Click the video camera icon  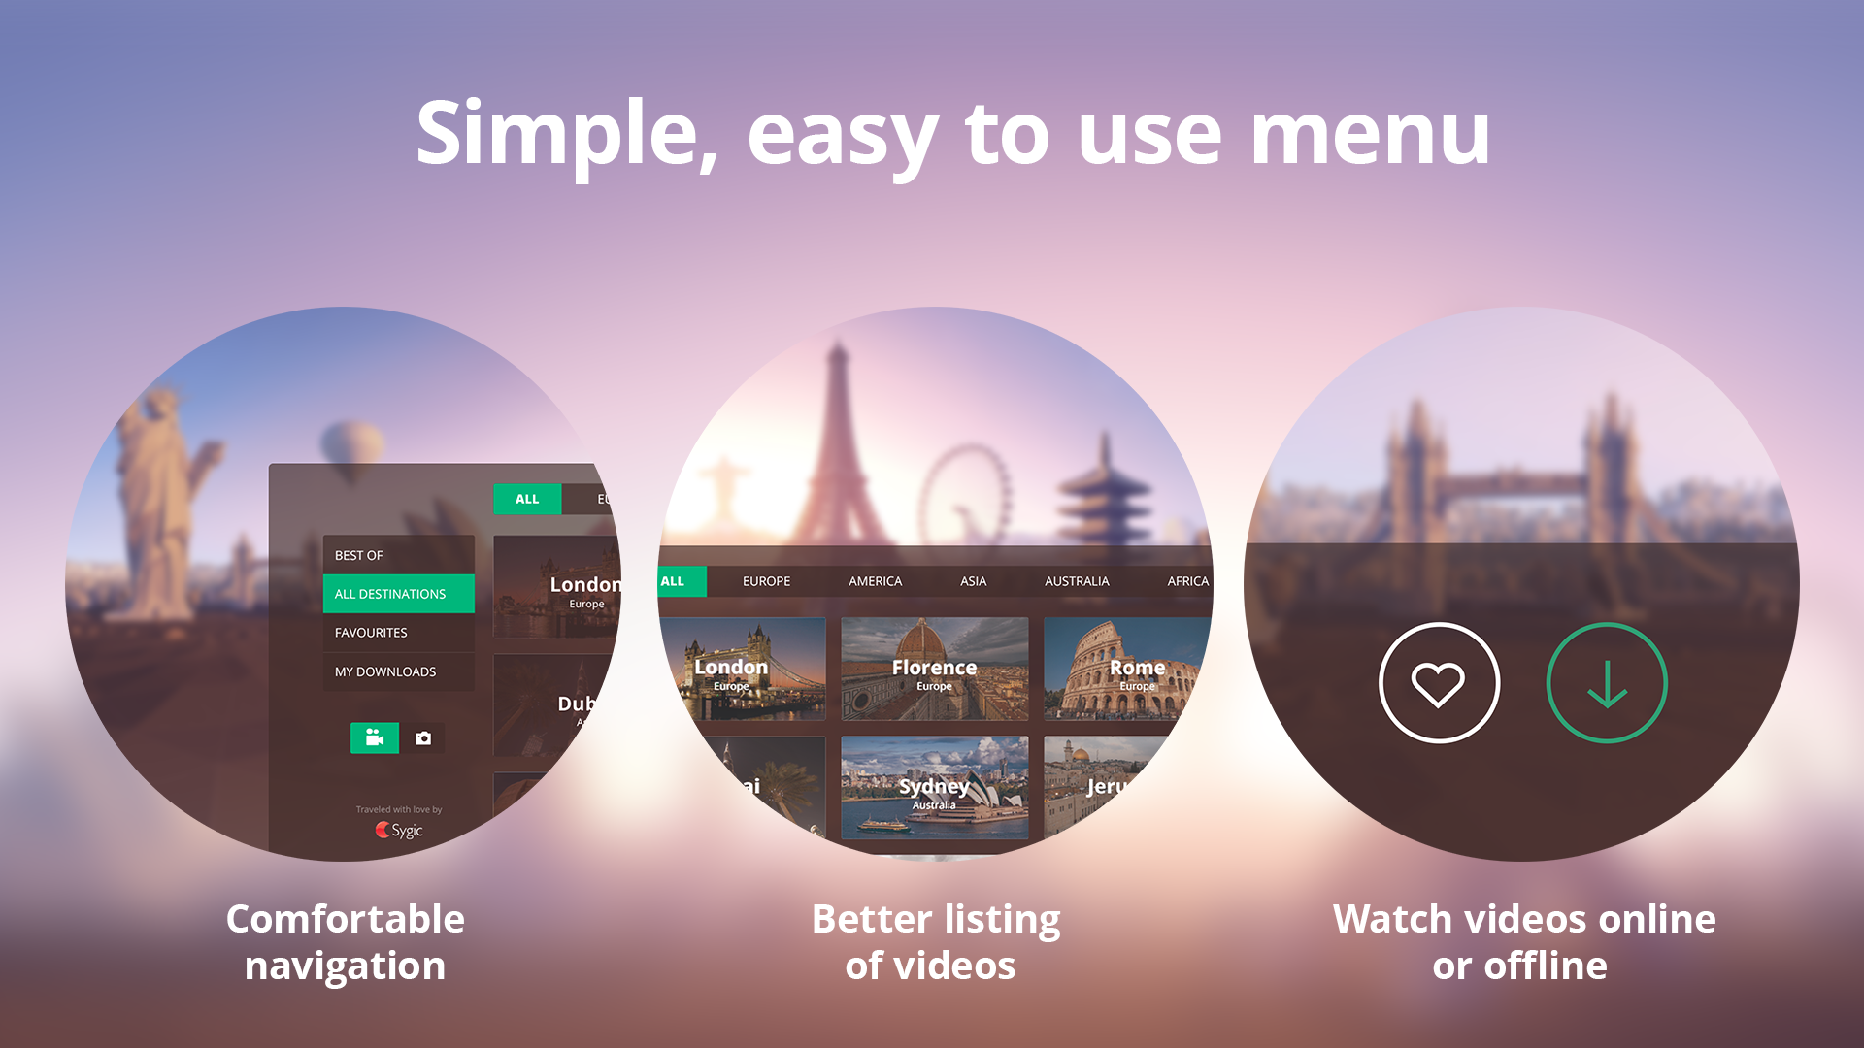point(375,737)
